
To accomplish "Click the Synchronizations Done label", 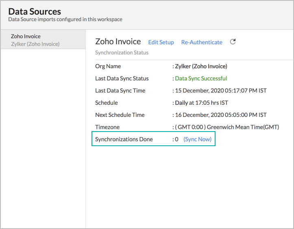I will 124,139.
